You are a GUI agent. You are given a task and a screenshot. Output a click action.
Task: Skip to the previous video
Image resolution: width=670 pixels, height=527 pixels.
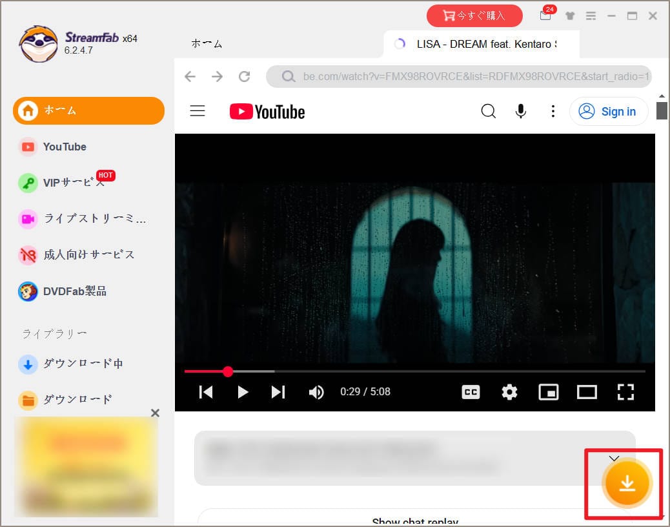click(206, 392)
